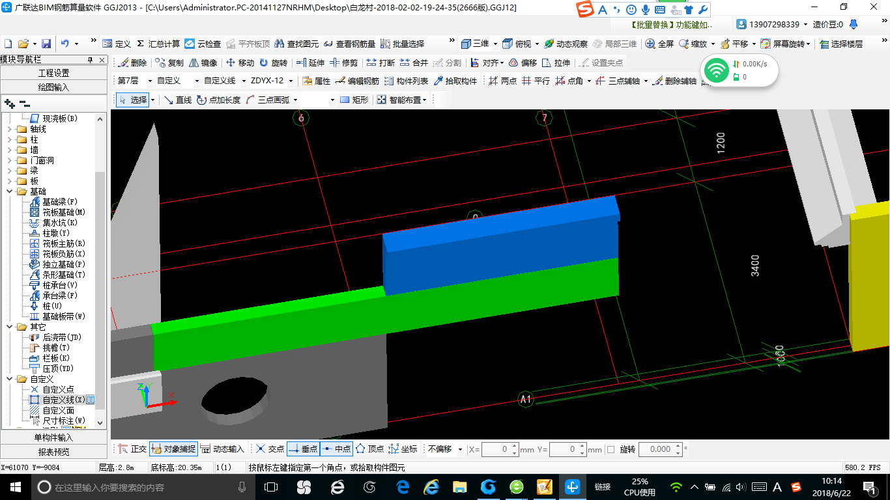890x500 pixels.
Task: Draw with 点加长度 point plus length
Action: (x=219, y=100)
